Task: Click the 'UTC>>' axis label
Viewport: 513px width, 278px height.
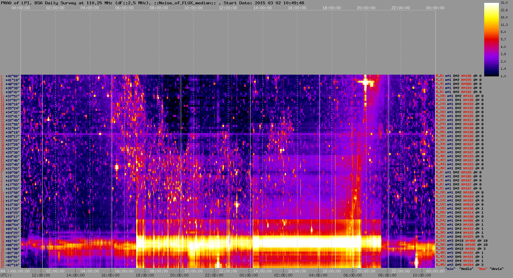Action: tap(6, 275)
